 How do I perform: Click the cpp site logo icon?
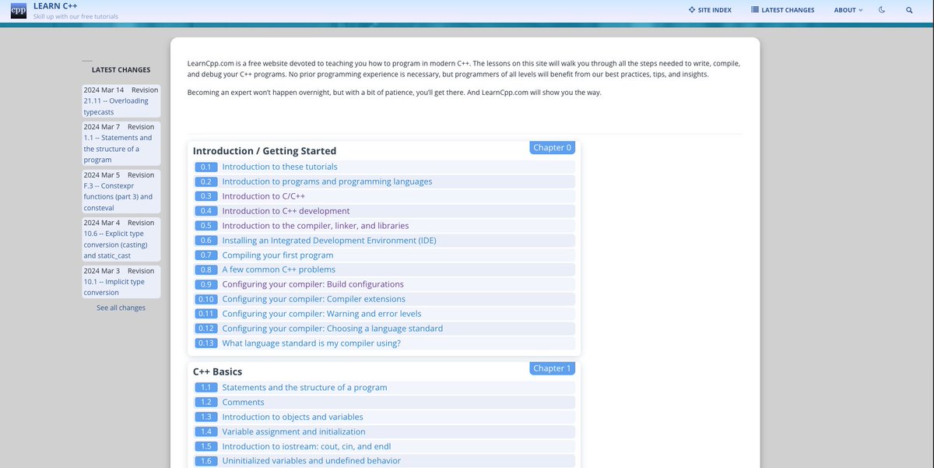[18, 11]
